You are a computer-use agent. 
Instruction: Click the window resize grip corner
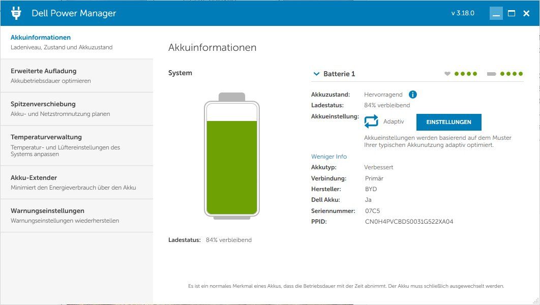[535, 300]
